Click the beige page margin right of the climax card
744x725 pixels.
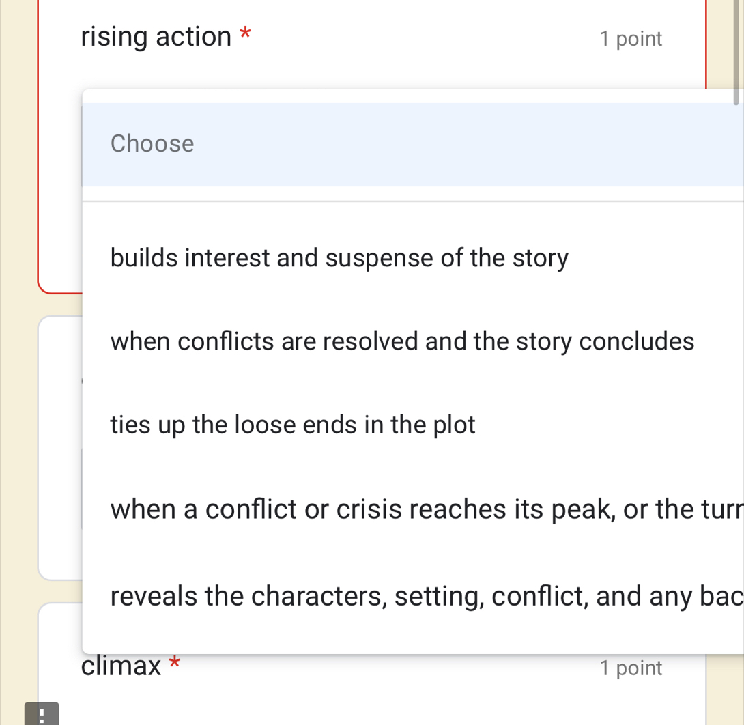tap(725, 688)
